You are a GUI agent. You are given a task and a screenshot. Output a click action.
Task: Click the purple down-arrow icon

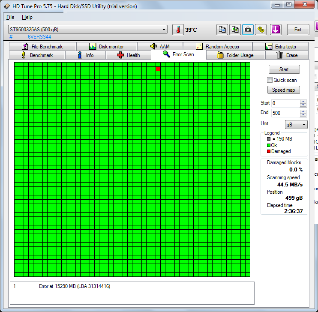276,30
